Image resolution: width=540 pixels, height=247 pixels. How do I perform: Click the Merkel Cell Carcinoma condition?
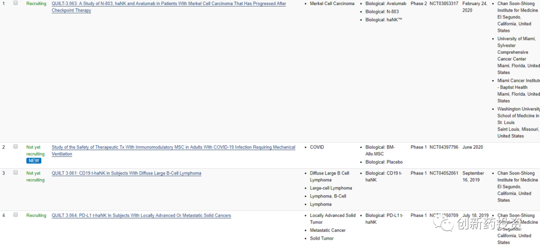(x=332, y=3)
